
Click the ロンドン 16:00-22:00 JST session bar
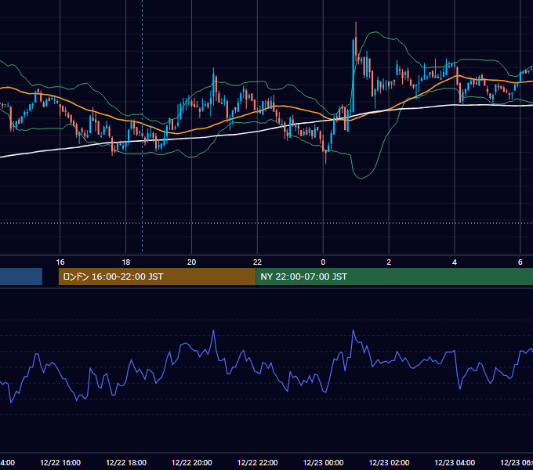157,277
